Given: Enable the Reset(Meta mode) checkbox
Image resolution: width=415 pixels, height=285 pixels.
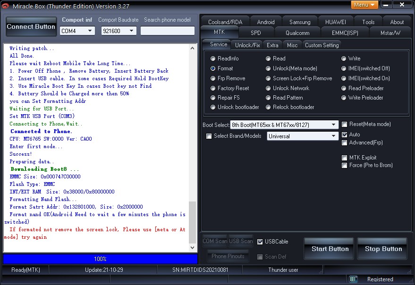Looking at the screenshot, I should tap(344, 124).
